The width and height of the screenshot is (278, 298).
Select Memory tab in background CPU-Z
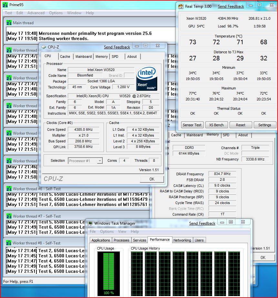tap(213, 135)
